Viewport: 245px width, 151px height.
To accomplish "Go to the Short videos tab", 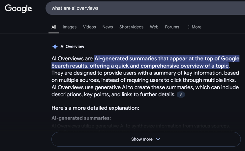I will pos(132,27).
